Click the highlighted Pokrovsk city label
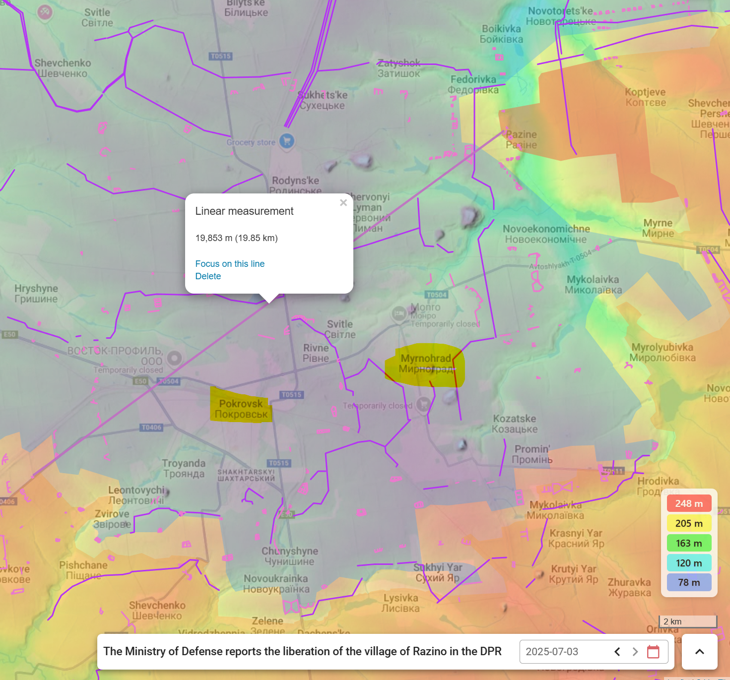 241,409
